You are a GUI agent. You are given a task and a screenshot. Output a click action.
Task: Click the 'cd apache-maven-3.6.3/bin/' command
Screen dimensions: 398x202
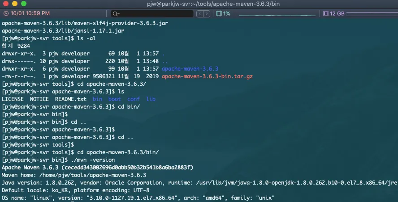(x=118, y=152)
